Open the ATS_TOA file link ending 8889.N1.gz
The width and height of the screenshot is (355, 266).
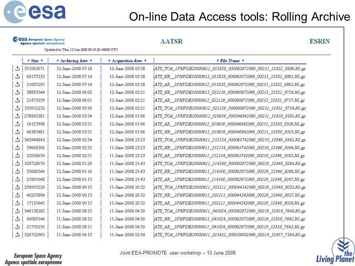pyautogui.click(x=230, y=69)
